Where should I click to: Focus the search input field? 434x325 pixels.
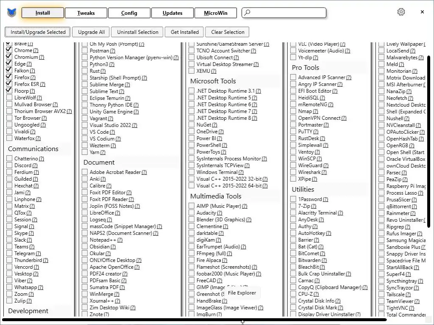pos(284,13)
